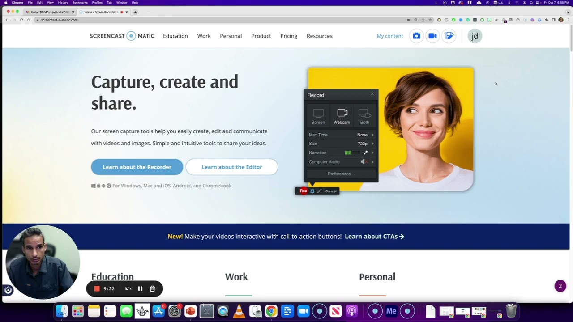Open Podcasts app in the dock
Image resolution: width=573 pixels, height=322 pixels.
[352, 311]
